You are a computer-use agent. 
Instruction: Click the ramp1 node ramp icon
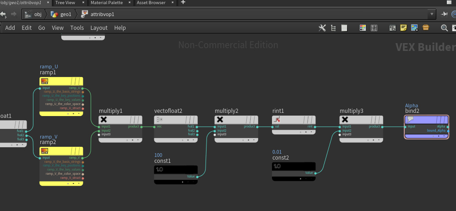(x=44, y=81)
